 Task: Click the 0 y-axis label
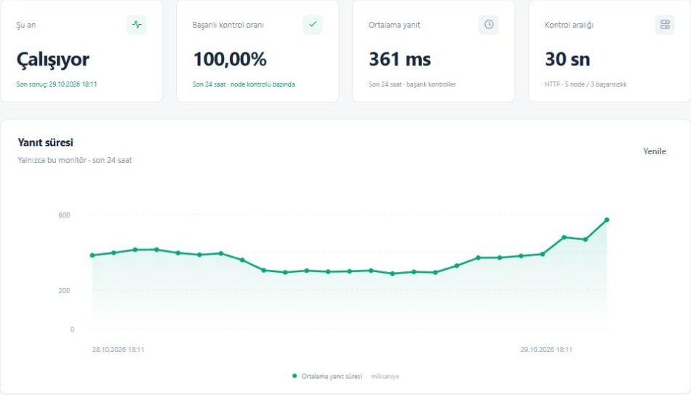tap(72, 330)
